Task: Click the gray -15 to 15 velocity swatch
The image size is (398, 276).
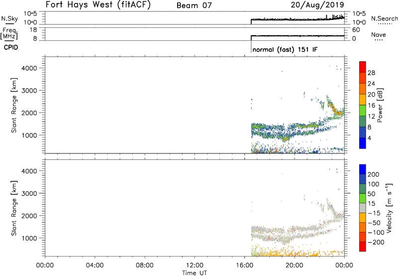Action: [x=363, y=208]
